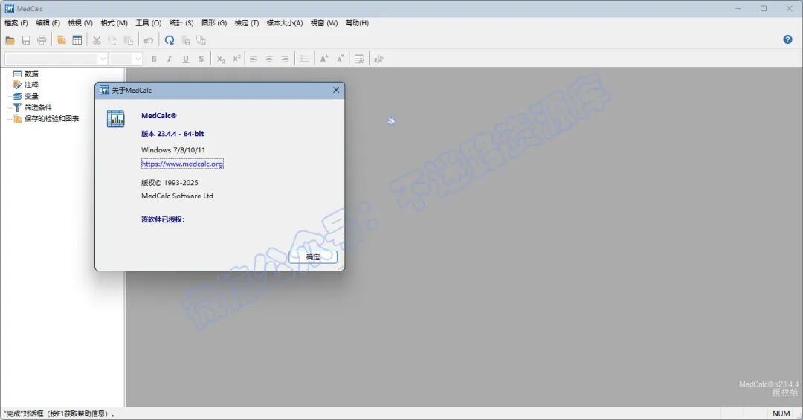803x420 pixels.
Task: Click the paste clipboard icon
Action: click(x=129, y=40)
